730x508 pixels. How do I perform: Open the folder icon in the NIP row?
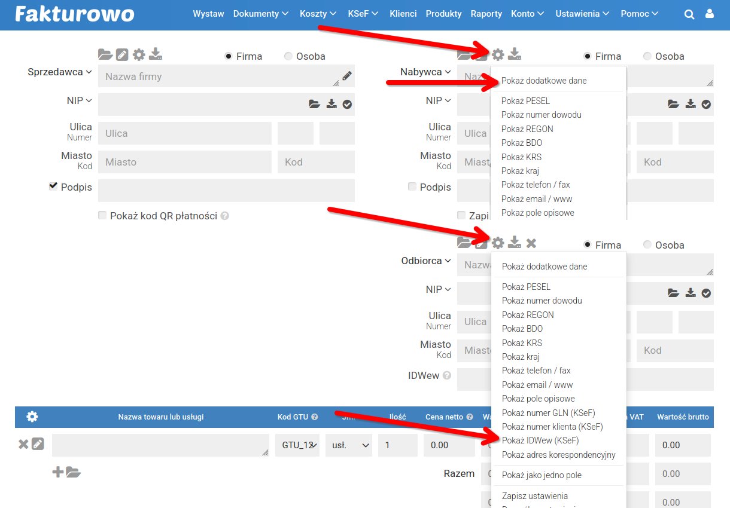(314, 103)
